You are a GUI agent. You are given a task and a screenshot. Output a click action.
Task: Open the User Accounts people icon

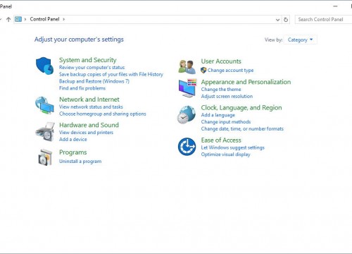187,67
